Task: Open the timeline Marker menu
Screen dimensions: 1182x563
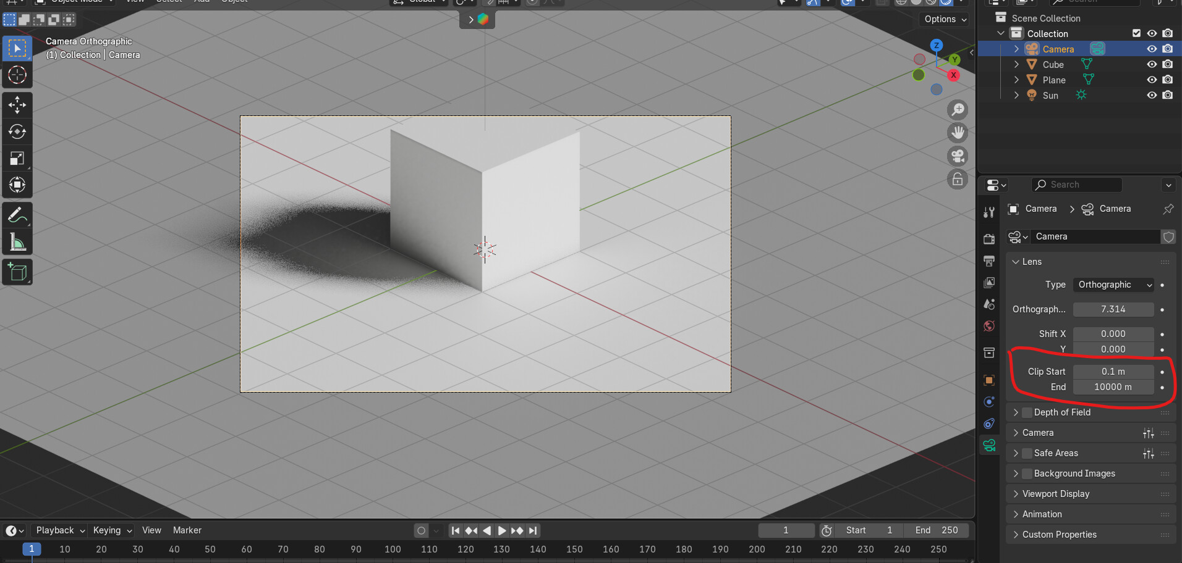Action: click(187, 530)
